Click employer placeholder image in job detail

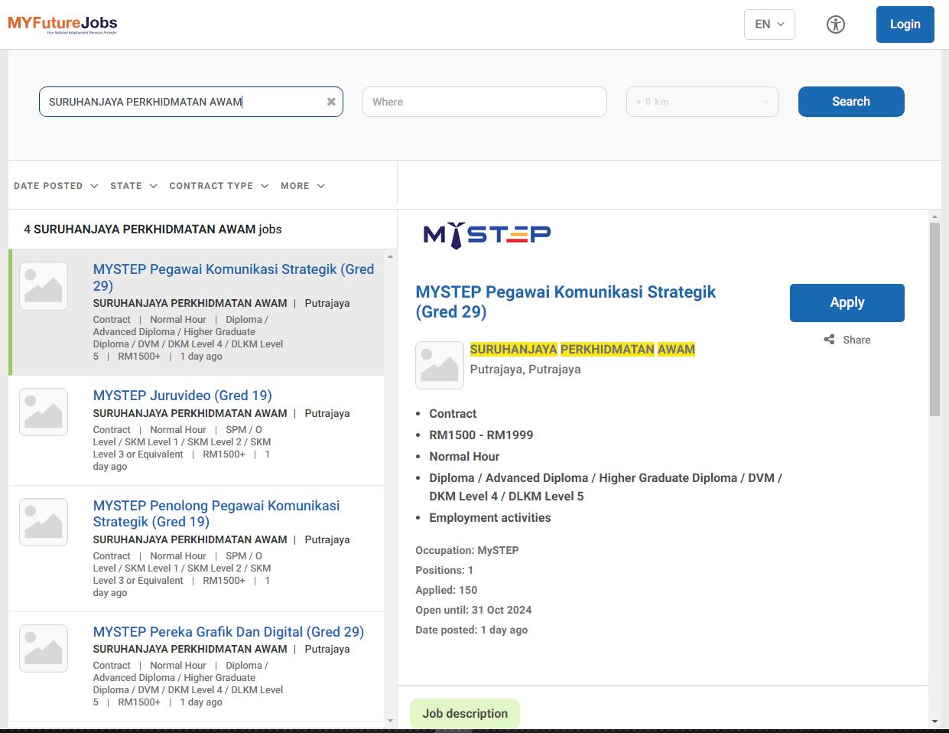tap(440, 365)
